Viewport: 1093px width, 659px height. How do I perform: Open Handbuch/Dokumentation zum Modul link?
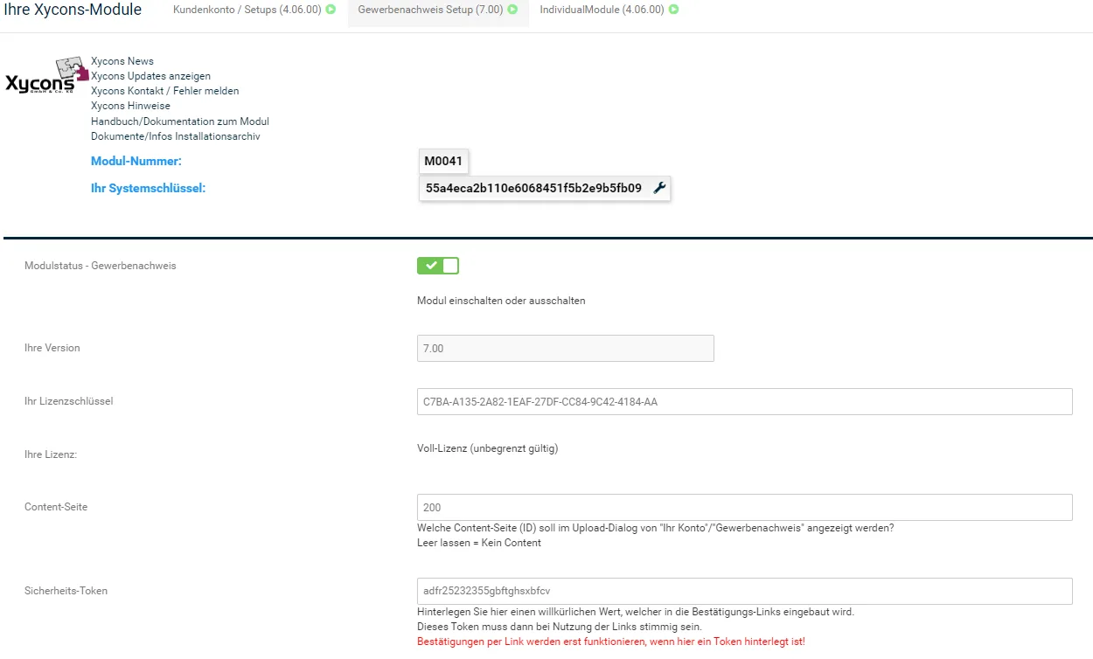coord(180,121)
